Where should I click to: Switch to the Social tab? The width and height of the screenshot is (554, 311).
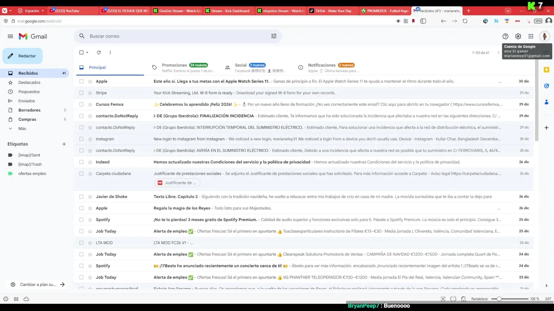pos(256,67)
